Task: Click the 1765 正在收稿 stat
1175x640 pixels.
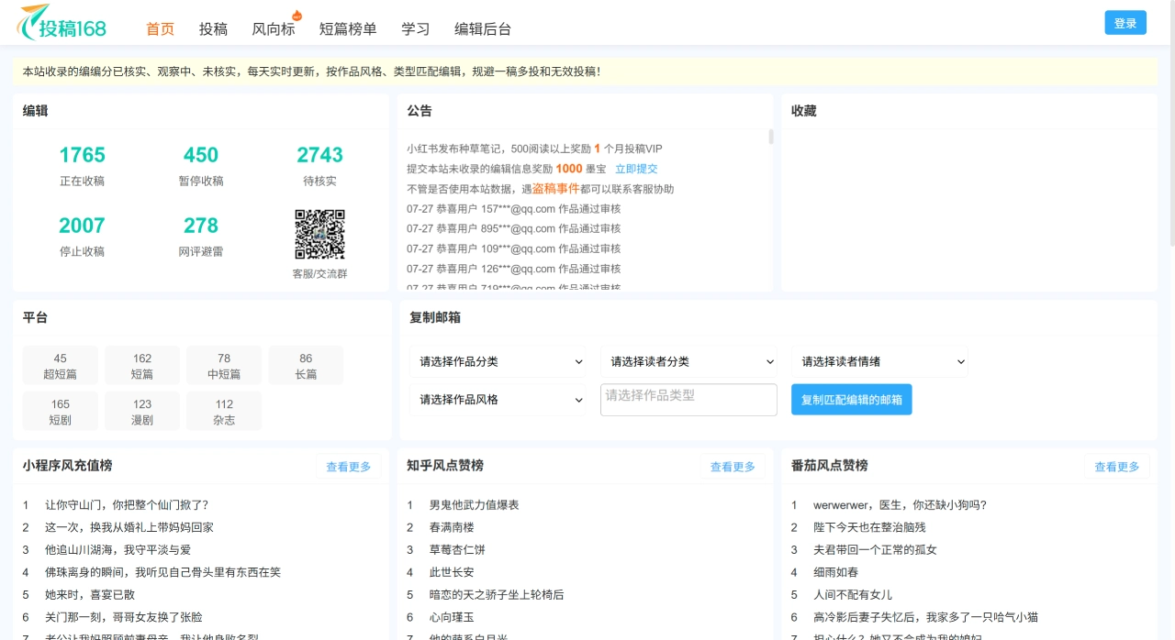Action: coord(82,165)
